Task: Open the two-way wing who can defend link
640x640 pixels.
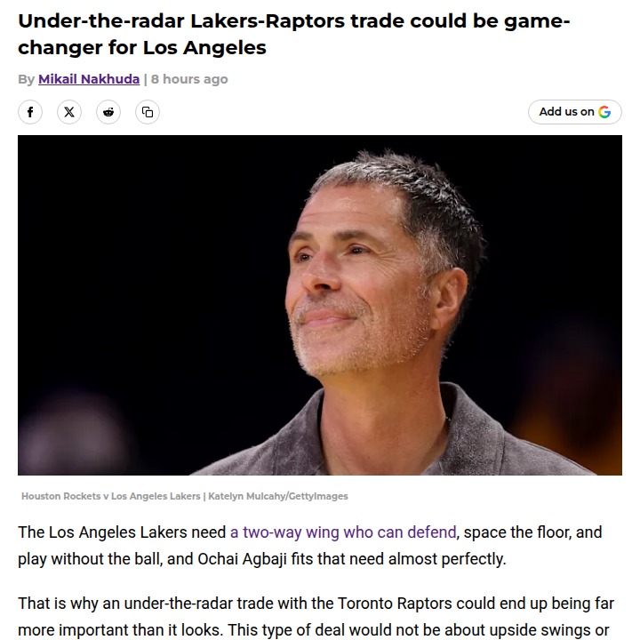Action: click(343, 532)
